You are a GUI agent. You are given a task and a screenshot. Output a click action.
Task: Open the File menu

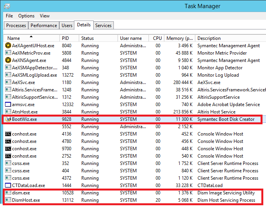(9, 16)
